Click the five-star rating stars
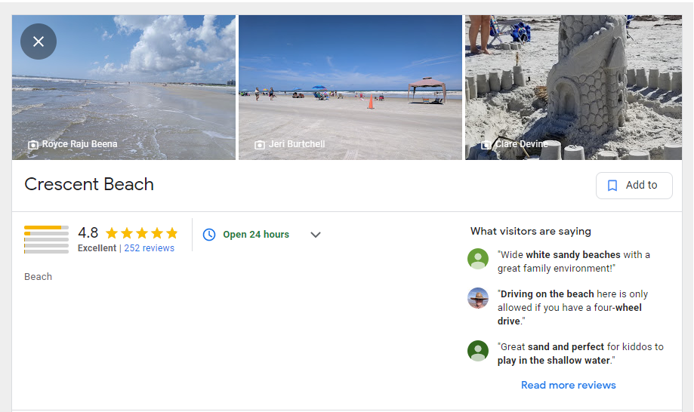The width and height of the screenshot is (694, 412). [x=142, y=233]
